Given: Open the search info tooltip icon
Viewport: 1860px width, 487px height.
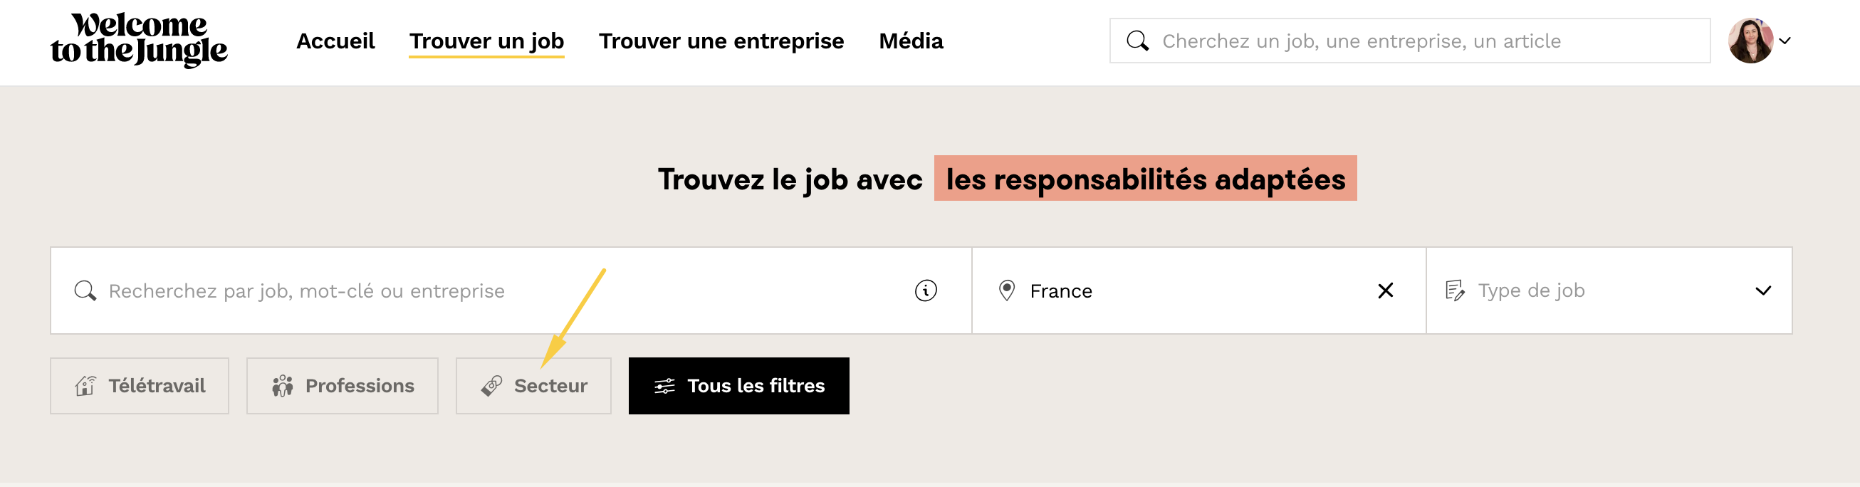Looking at the screenshot, I should pos(925,290).
